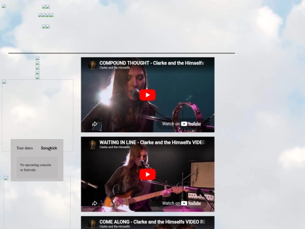Click the "Tour dates" heading text
This screenshot has height=229, width=305.
[24, 148]
